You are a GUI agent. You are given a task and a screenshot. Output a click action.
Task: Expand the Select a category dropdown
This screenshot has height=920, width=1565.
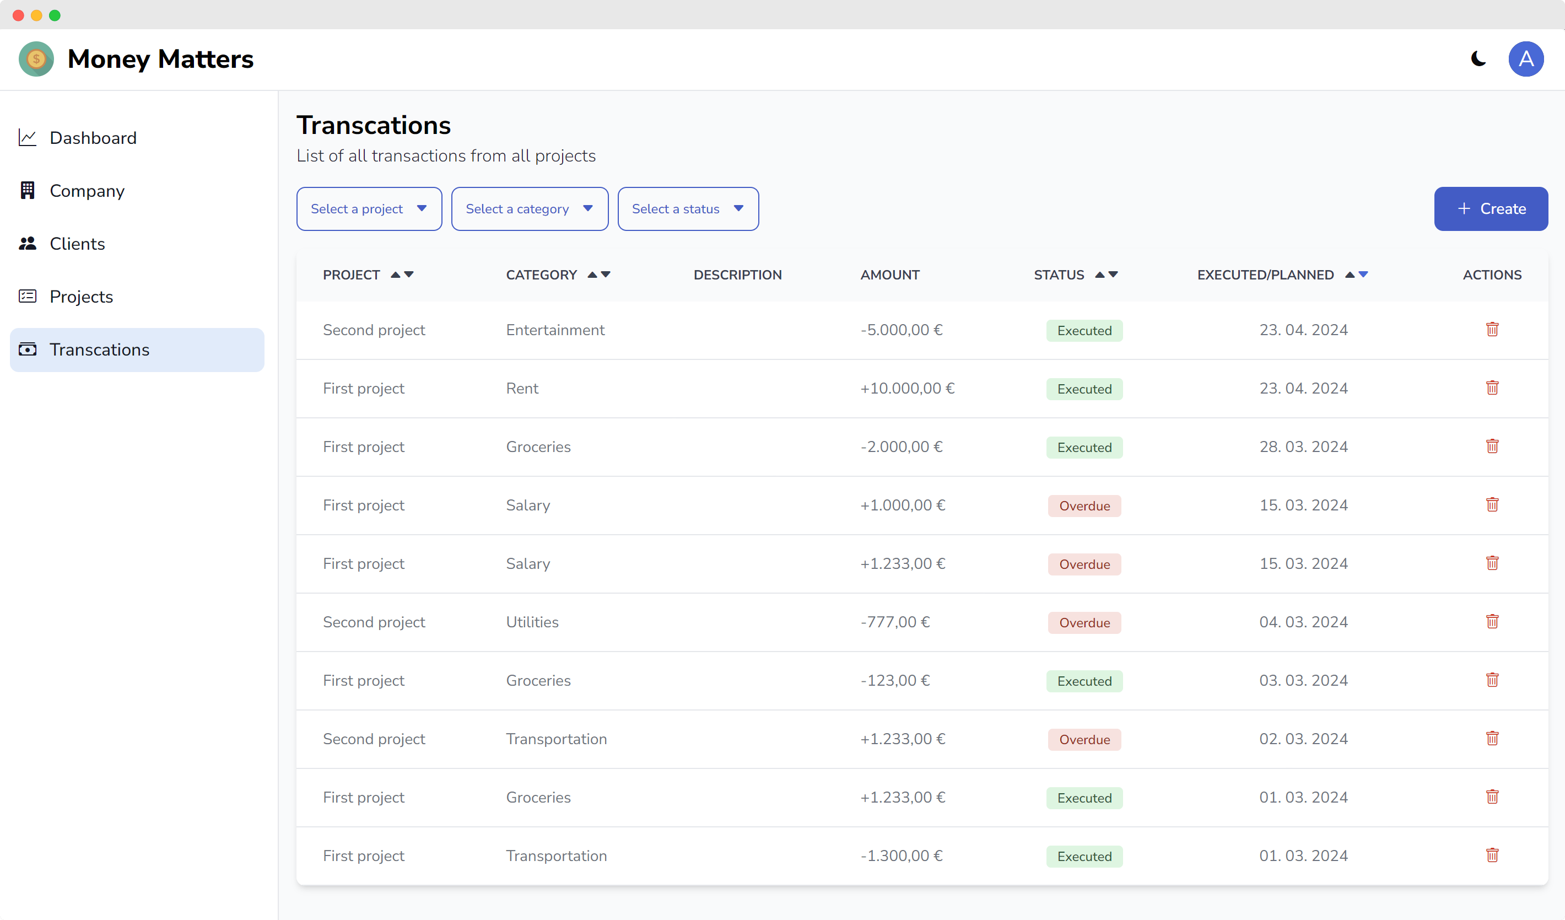tap(529, 209)
